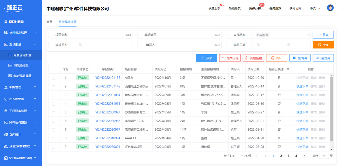338x166 pixels.
Task: Expand 材料策划管理 menu chevron
Action: (35, 33)
